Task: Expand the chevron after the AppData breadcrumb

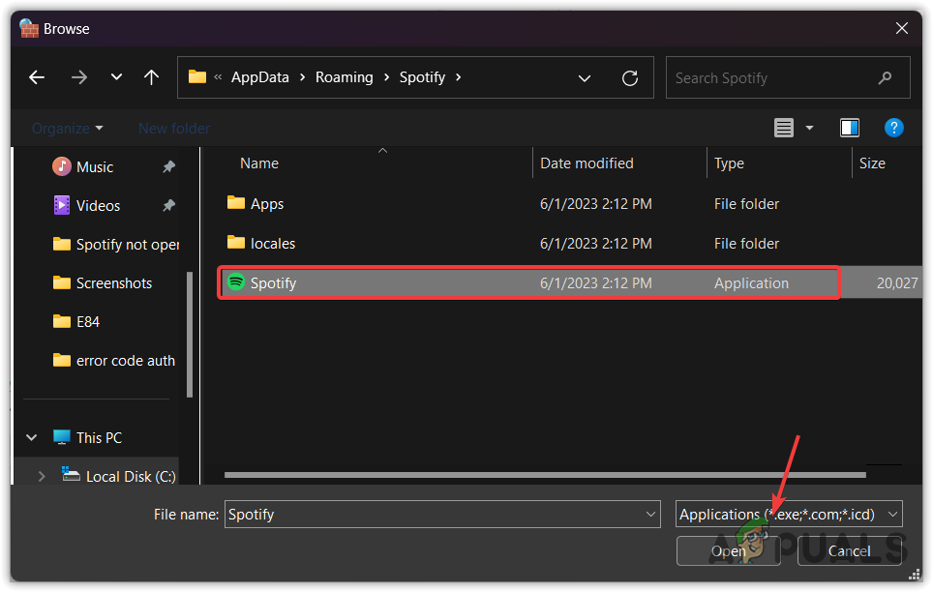Action: (x=302, y=77)
